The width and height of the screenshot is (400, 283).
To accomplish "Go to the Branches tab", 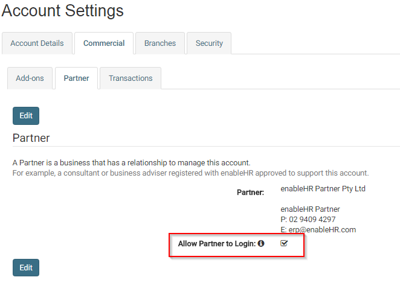I will 160,43.
